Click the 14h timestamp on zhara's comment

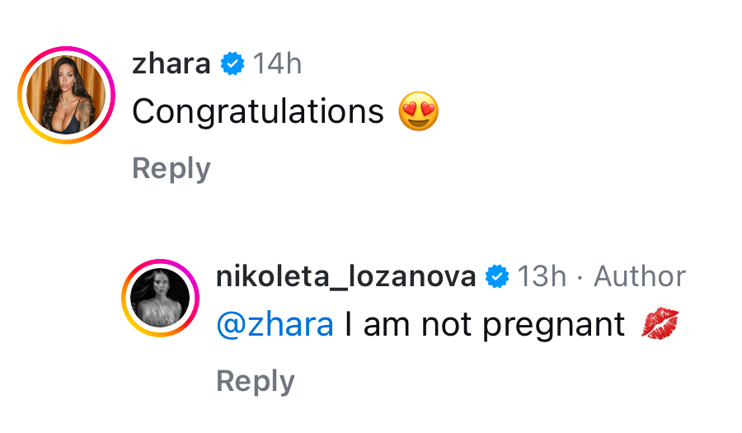tap(277, 64)
